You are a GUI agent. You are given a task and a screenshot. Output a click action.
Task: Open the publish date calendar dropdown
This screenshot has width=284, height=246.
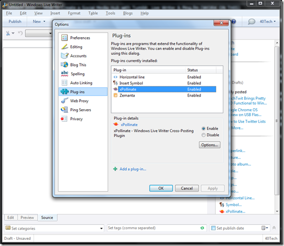coord(265,228)
